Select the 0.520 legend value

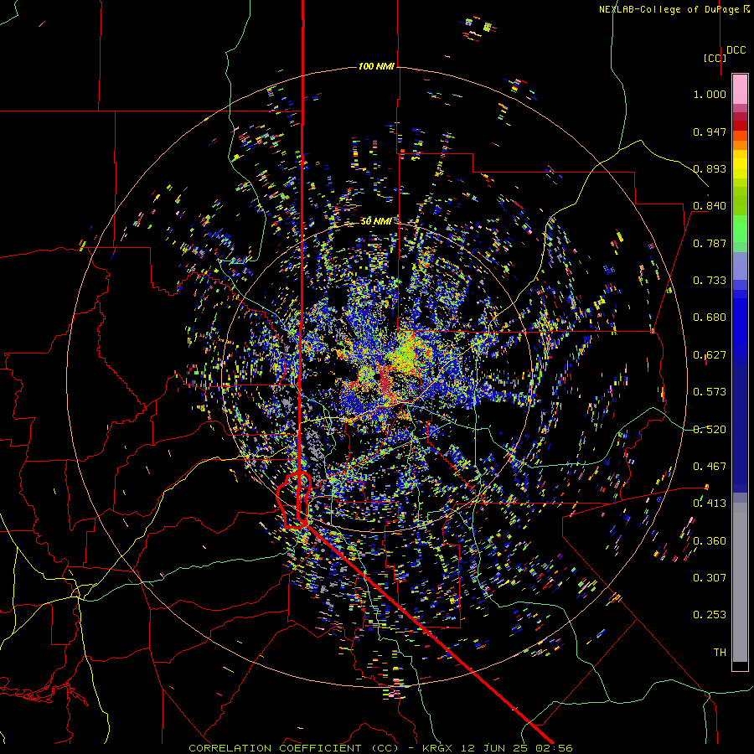[710, 430]
